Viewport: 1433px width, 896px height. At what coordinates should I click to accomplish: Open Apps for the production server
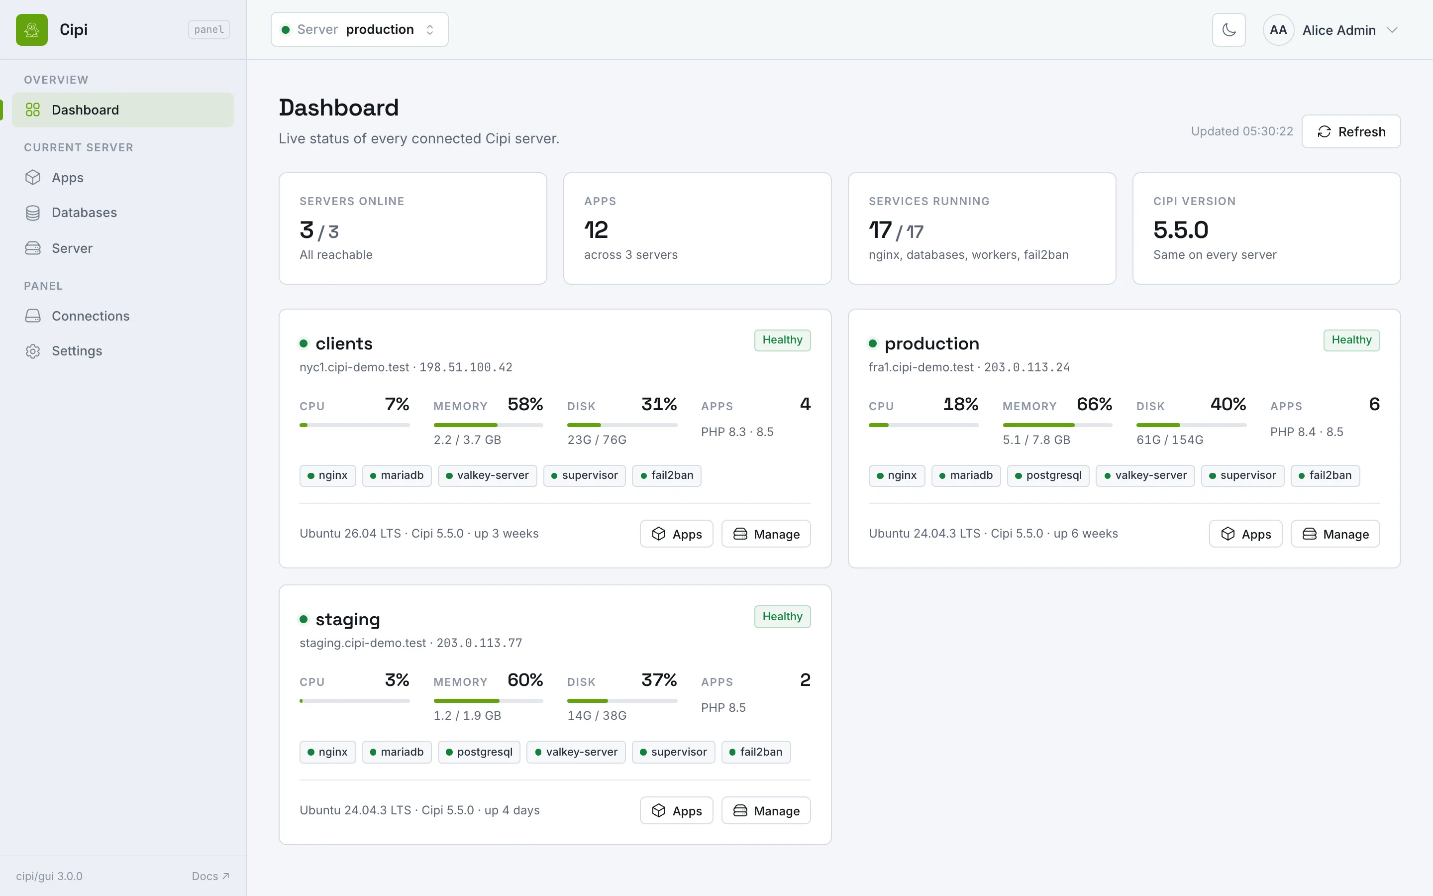1245,534
